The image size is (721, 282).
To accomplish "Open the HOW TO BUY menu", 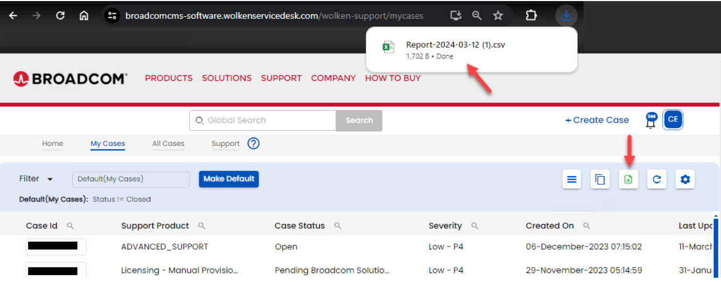I will [393, 78].
